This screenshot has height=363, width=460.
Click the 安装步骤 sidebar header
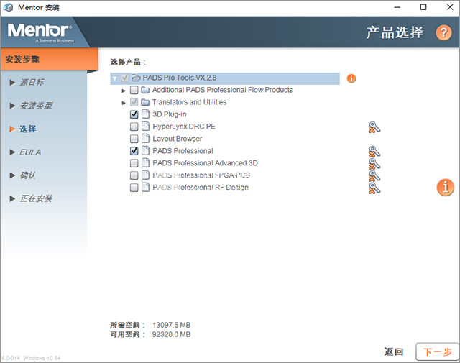click(x=50, y=59)
